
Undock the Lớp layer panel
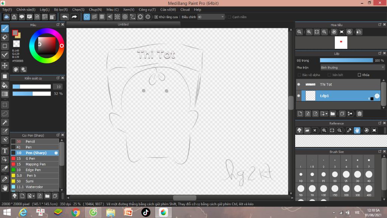pos(380,53)
